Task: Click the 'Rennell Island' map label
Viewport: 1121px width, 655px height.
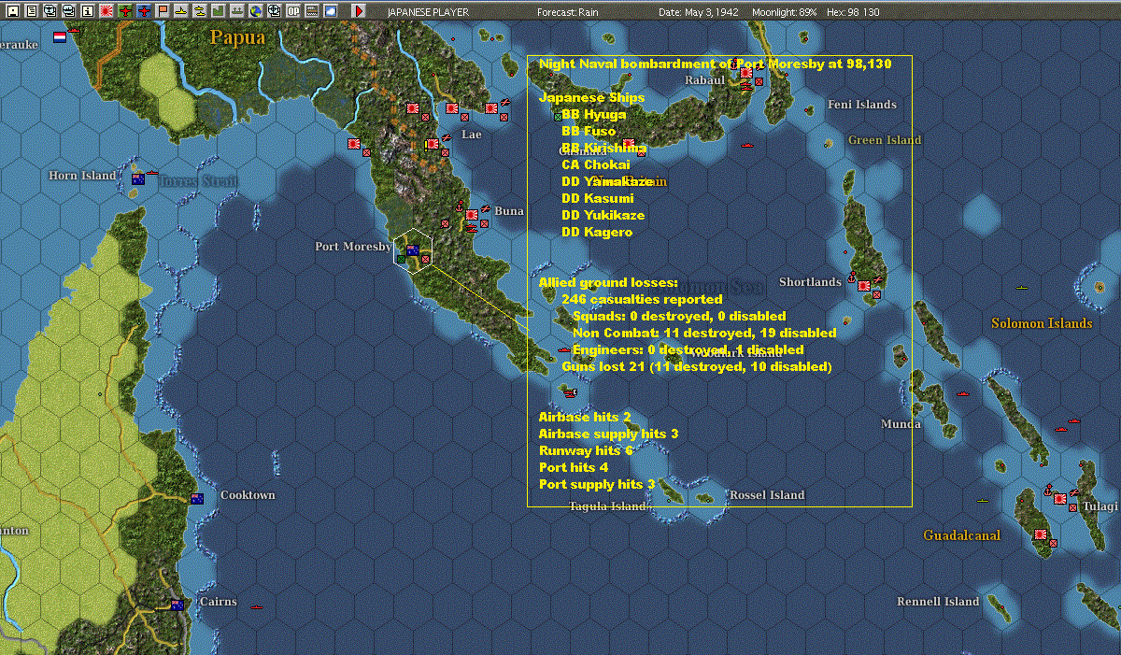Action: pyautogui.click(x=938, y=602)
